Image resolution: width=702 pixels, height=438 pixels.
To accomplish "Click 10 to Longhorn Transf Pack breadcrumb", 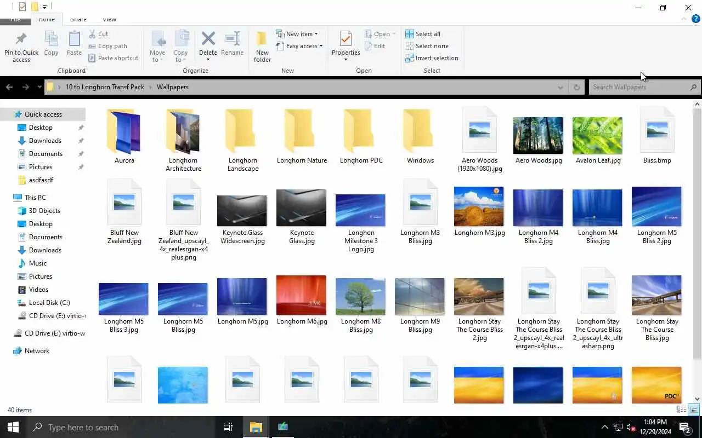I will point(105,87).
